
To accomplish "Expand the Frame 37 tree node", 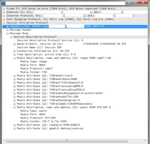I will [4, 9].
